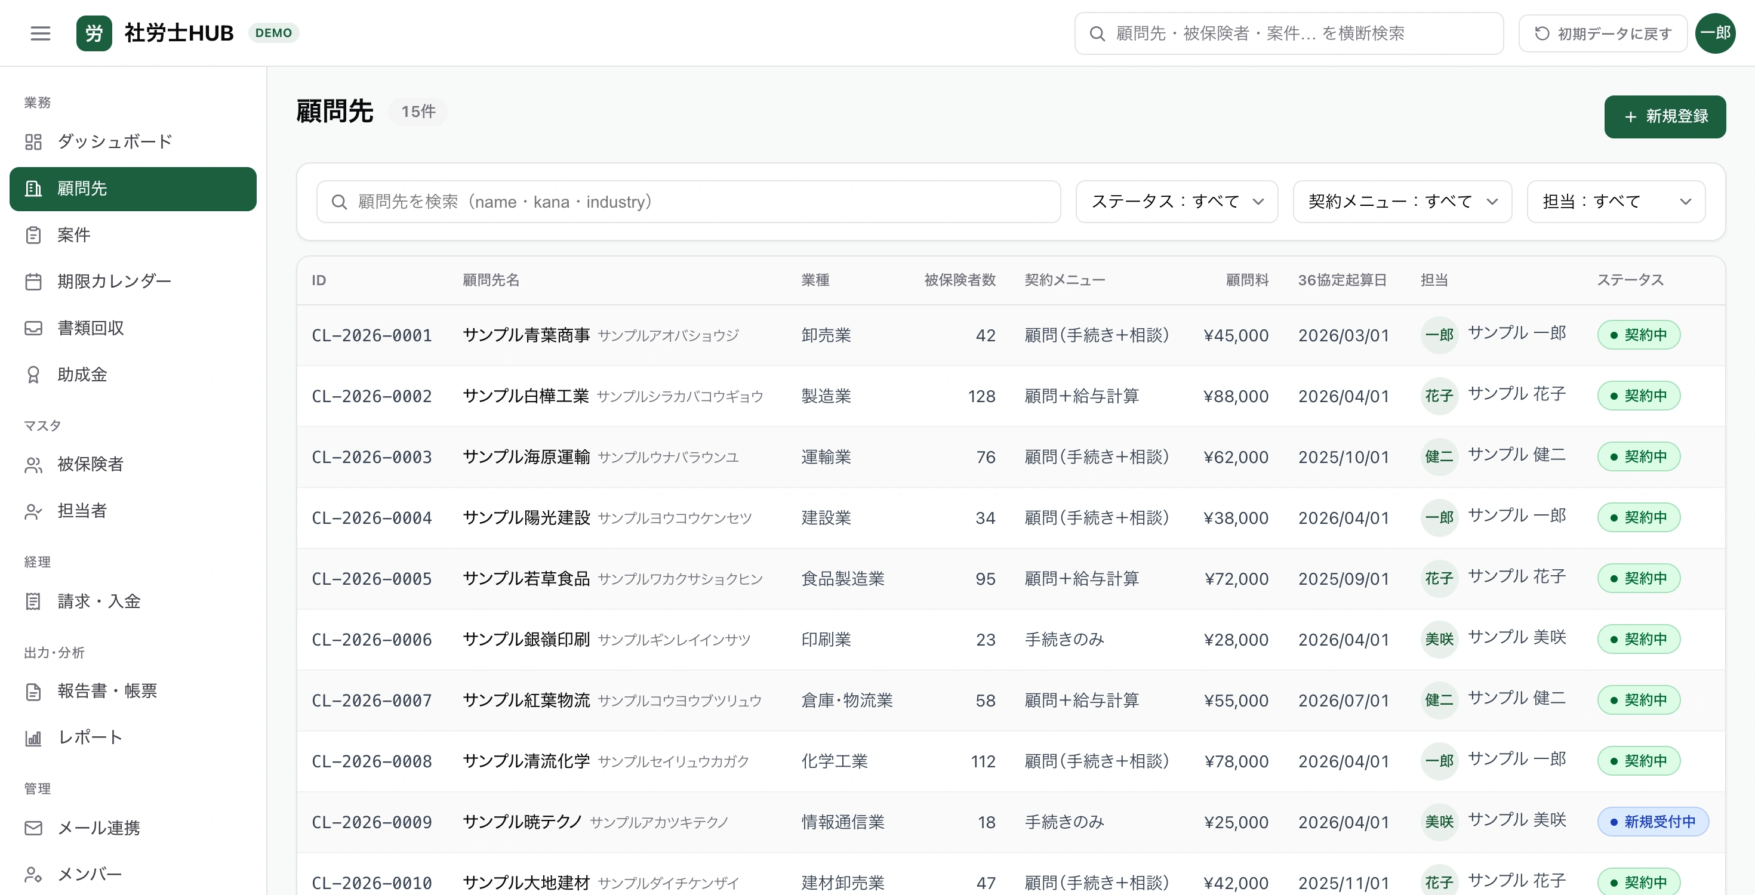Click the 契約メニュー column header
Image resolution: width=1755 pixels, height=895 pixels.
[1065, 280]
